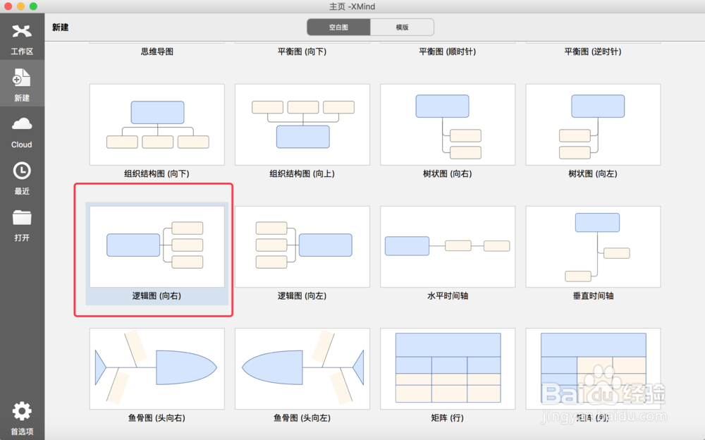Stay on the 空白图 blank map tab
Image resolution: width=705 pixels, height=440 pixels.
tap(338, 27)
